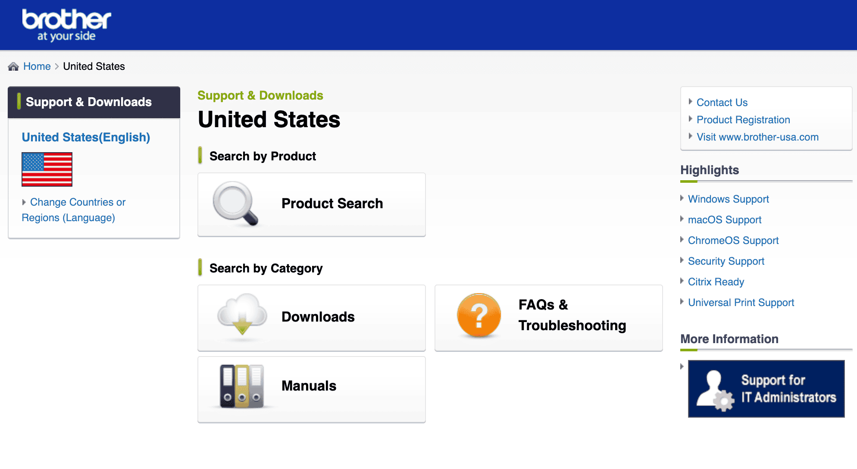Open the Home breadcrumb link
The height and width of the screenshot is (469, 857).
[37, 66]
